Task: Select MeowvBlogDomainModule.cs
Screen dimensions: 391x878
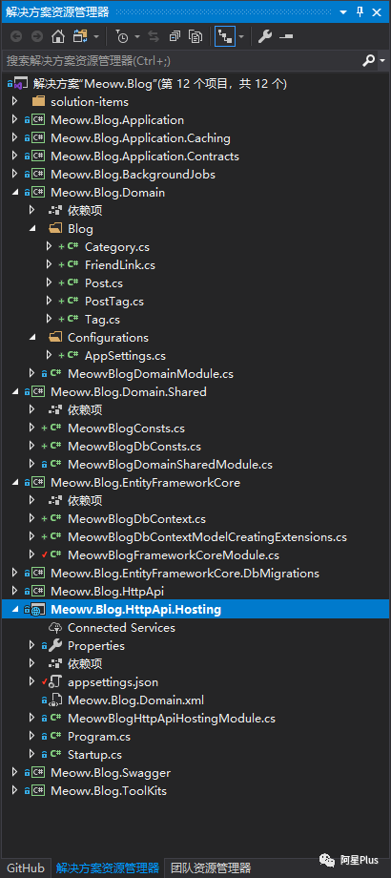Action: (151, 374)
